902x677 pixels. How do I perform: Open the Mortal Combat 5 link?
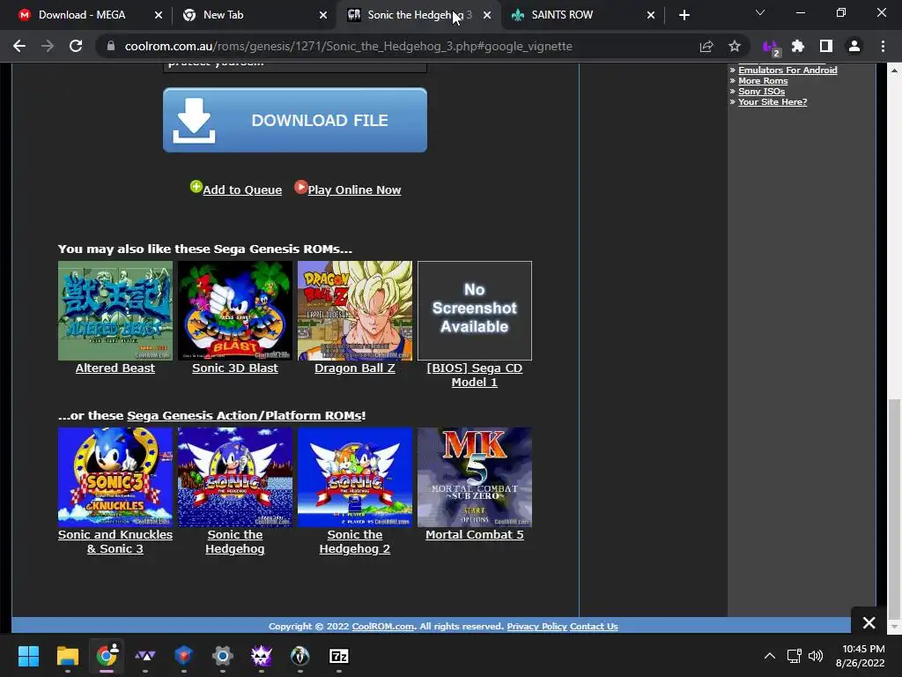coord(475,535)
